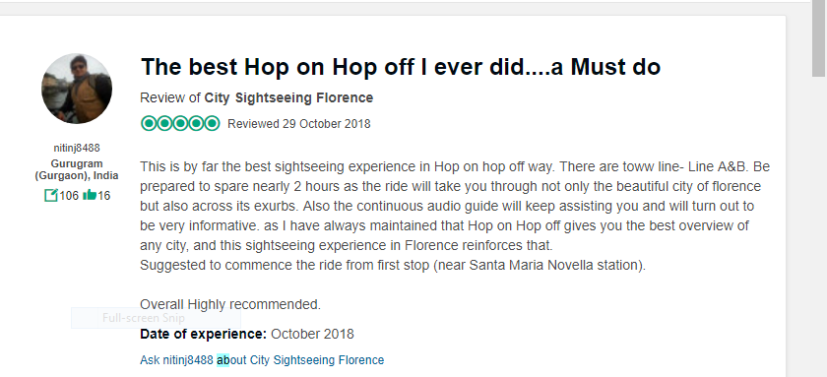The image size is (827, 377).
Task: Click the Full-screen Snip tooltip
Action: click(156, 318)
